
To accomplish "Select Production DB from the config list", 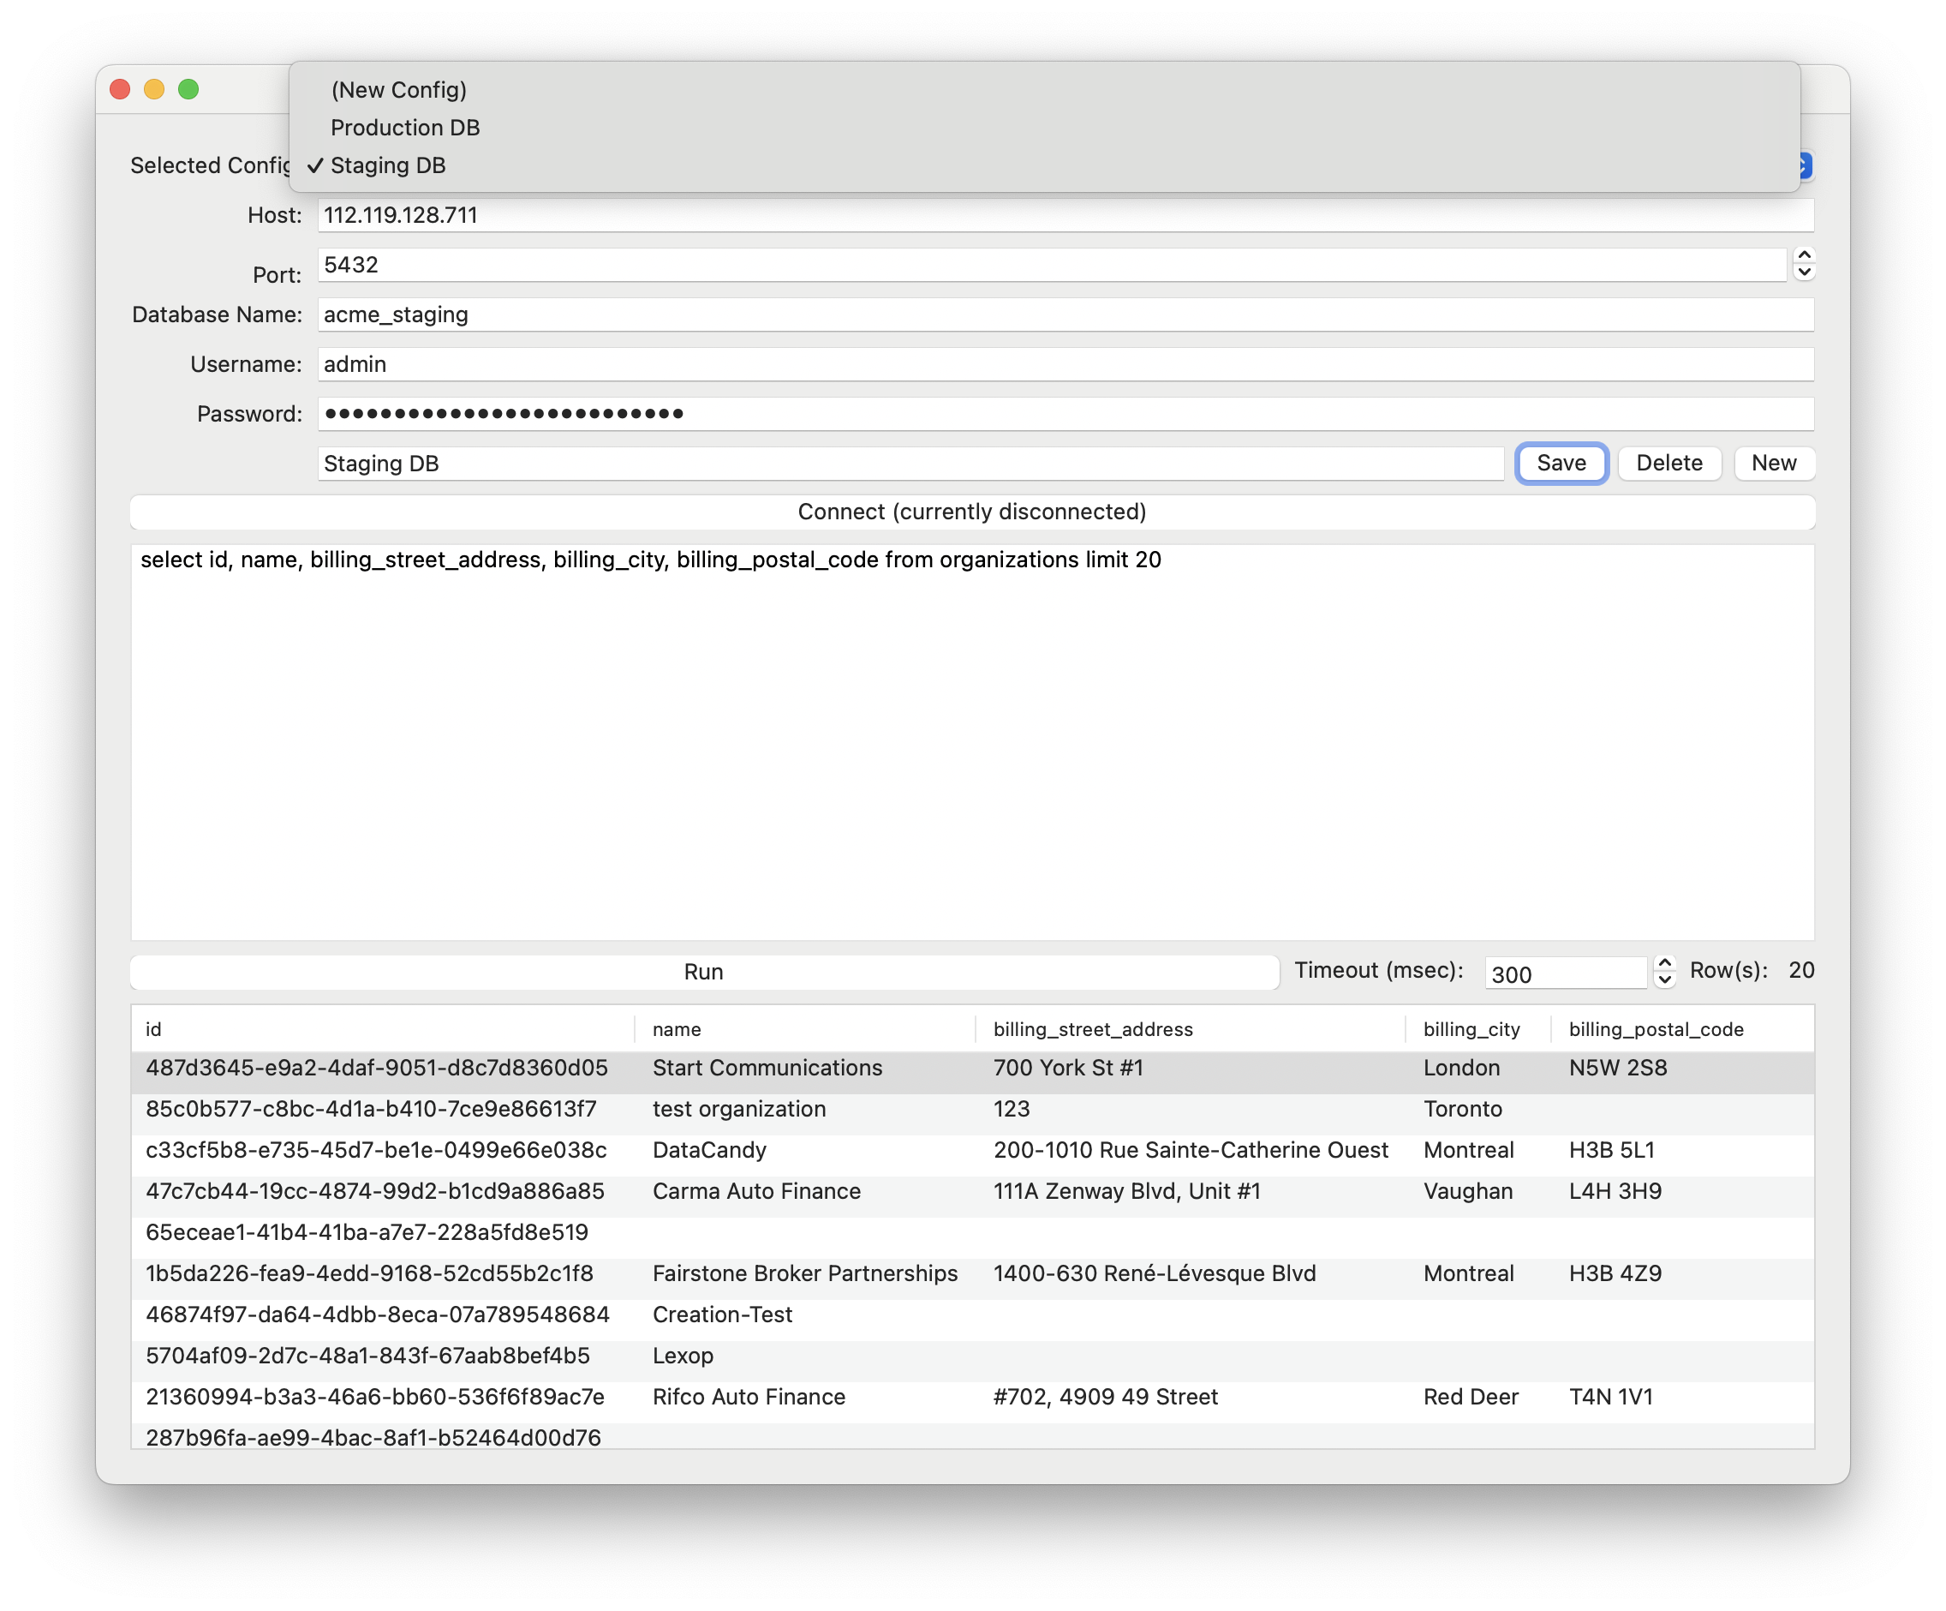I will tap(405, 128).
